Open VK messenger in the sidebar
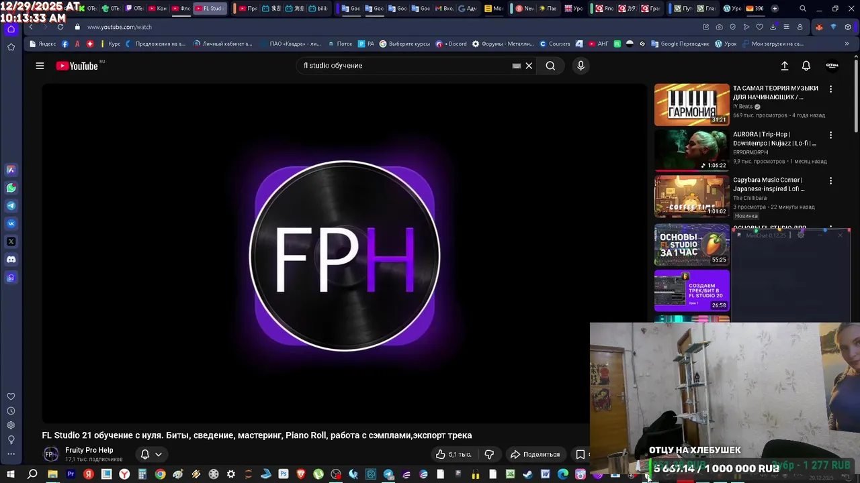 click(11, 223)
